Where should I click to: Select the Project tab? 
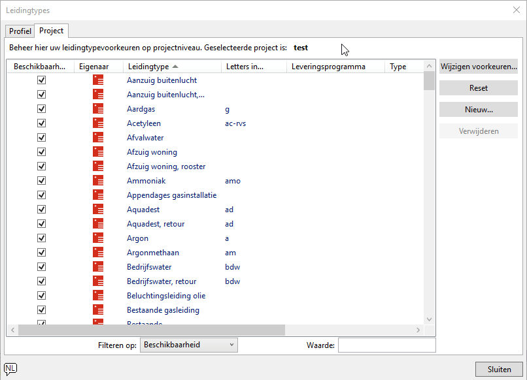[52, 31]
